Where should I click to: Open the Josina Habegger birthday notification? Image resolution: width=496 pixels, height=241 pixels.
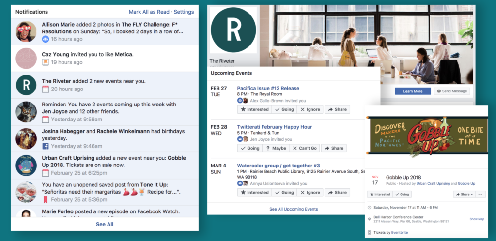[105, 139]
